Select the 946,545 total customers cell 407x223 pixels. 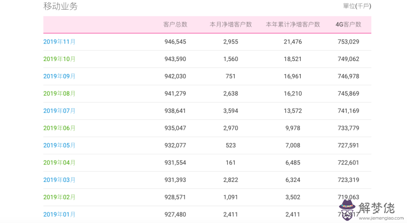pos(175,42)
